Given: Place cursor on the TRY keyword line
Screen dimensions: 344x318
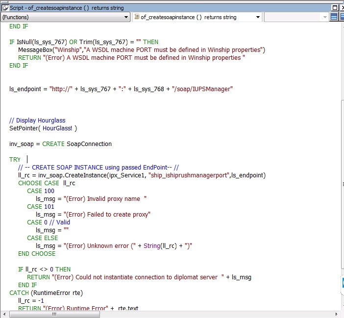Looking at the screenshot, I should pyautogui.click(x=15, y=160).
